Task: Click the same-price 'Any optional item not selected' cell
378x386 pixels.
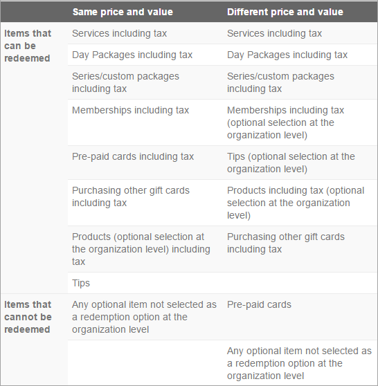Action: (x=144, y=317)
